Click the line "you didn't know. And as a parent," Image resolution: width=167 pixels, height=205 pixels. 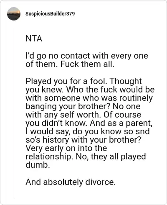[89, 123]
